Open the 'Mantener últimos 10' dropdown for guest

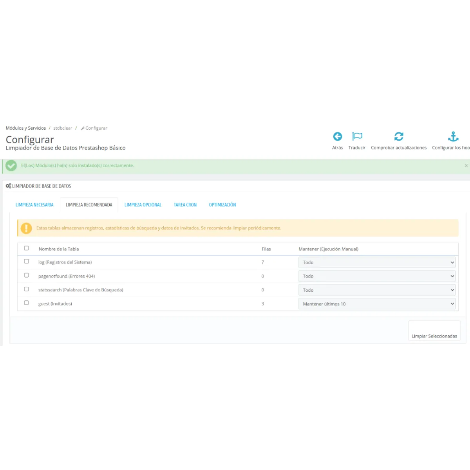[377, 304]
